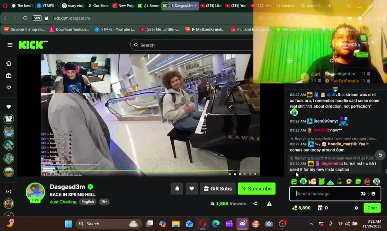Open Task View from taskbar
The image size is (387, 231).
149,224
